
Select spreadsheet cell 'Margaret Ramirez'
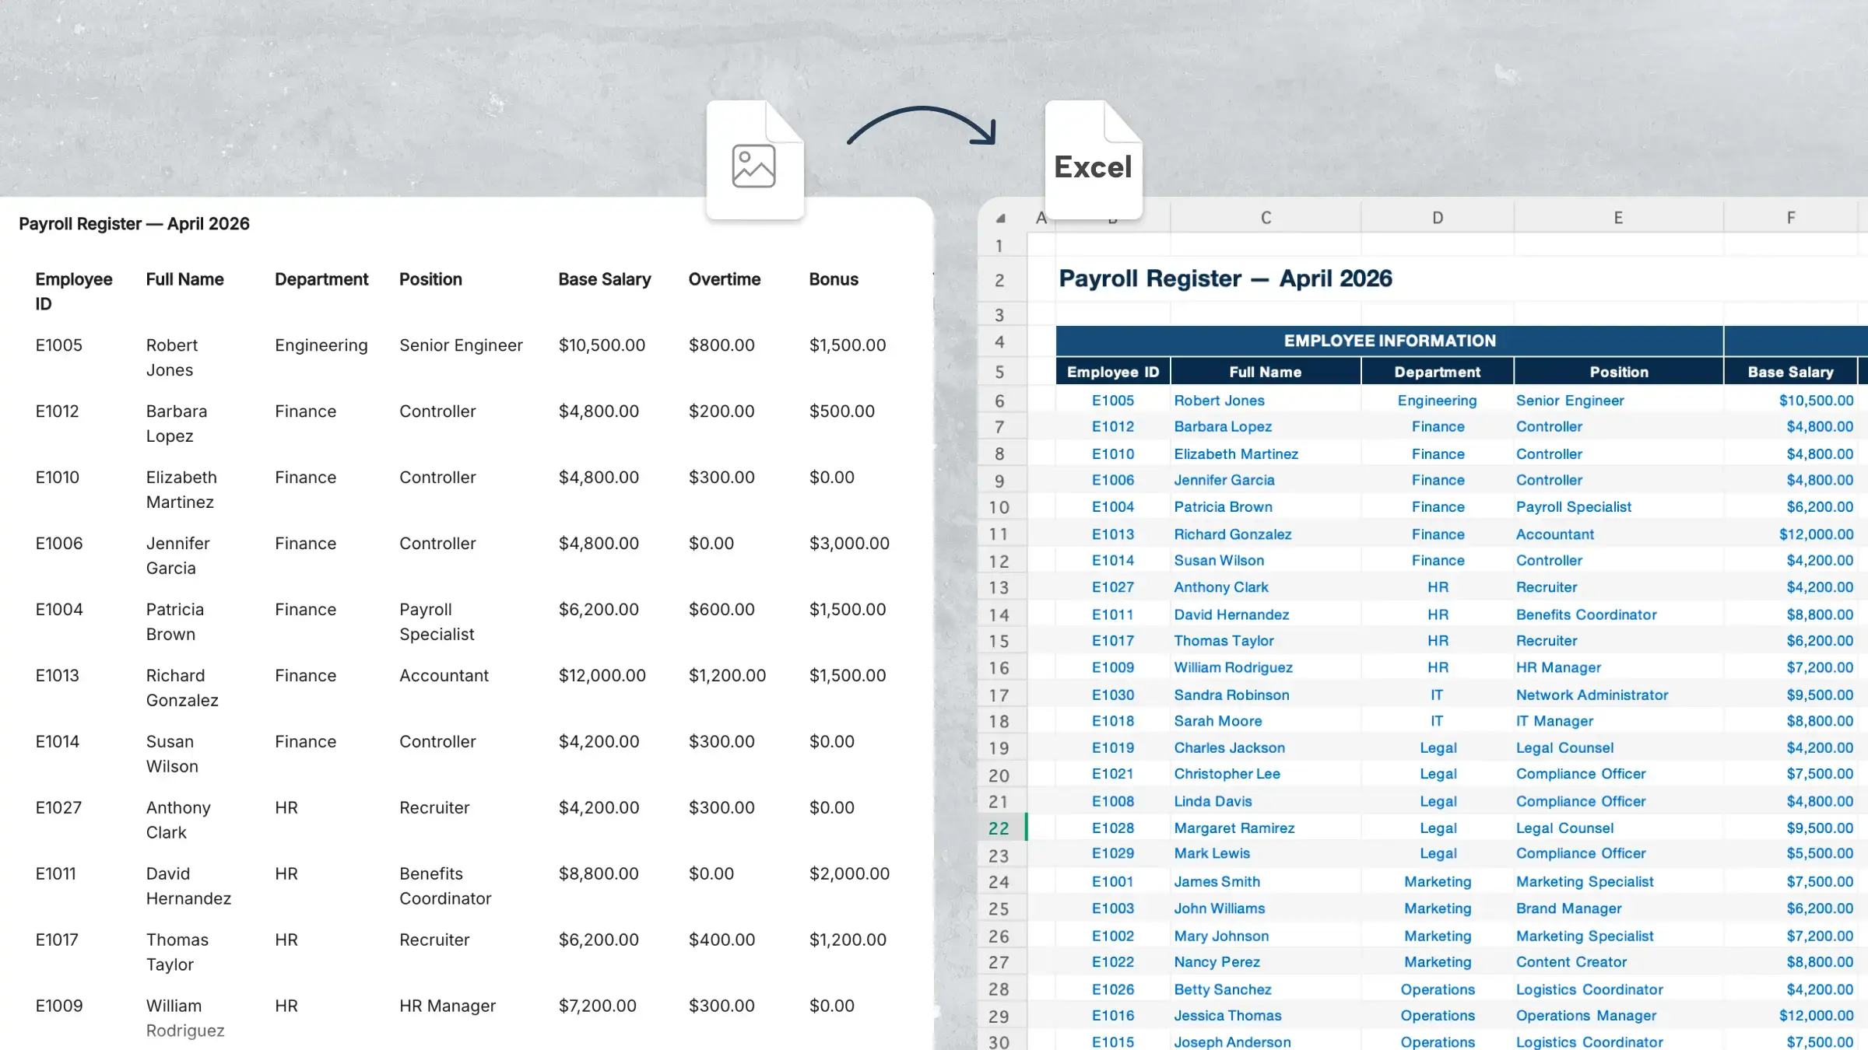(1265, 828)
